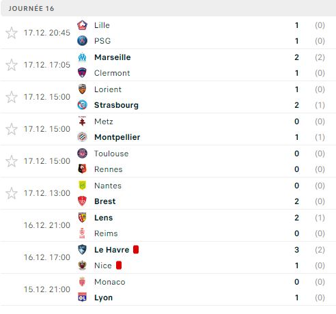Star the Nantes vs Brest match
Image resolution: width=336 pixels, height=314 pixels.
coord(12,193)
